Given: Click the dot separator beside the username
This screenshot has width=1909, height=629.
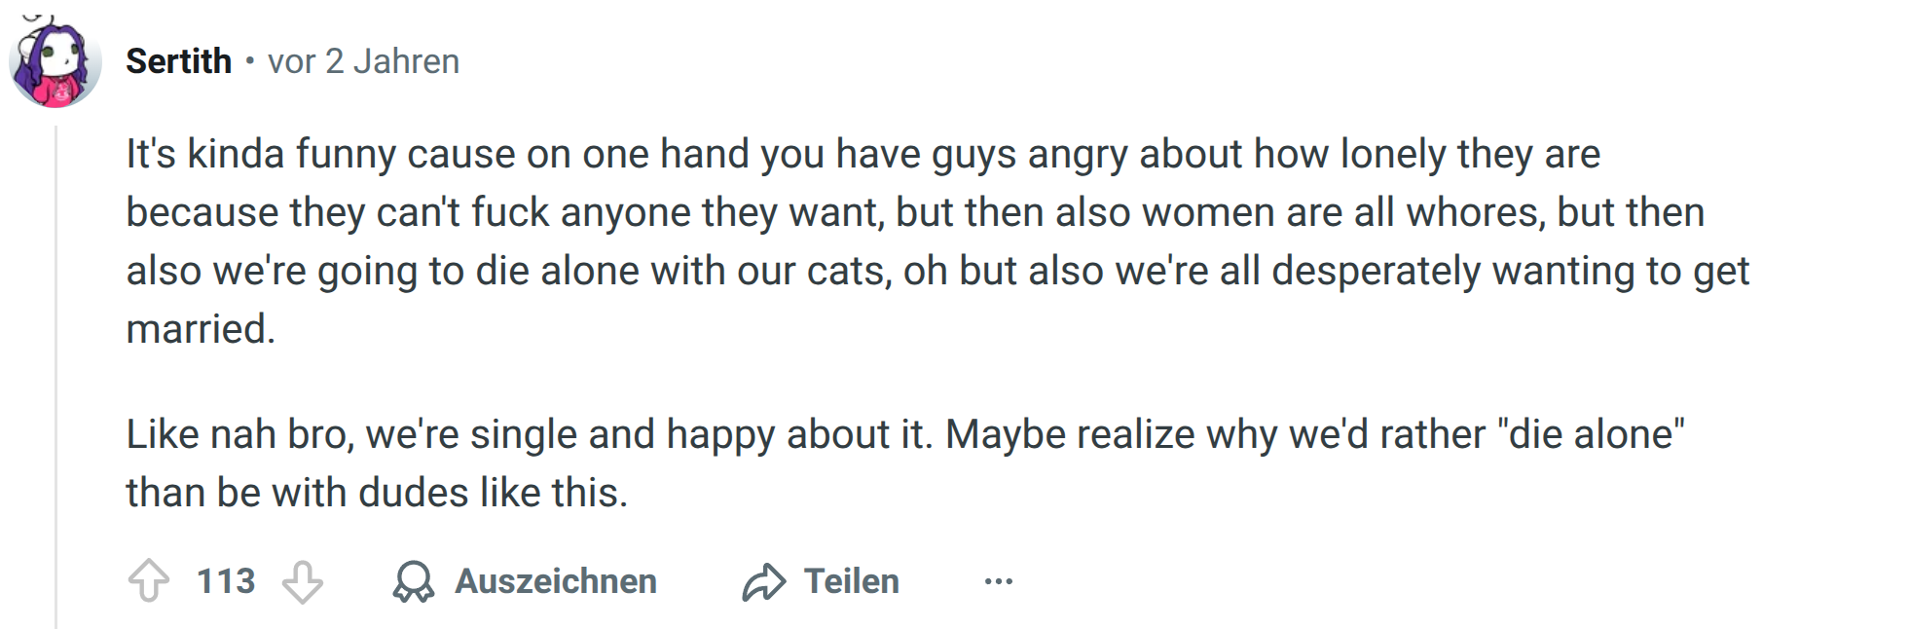Looking at the screenshot, I should (x=250, y=61).
